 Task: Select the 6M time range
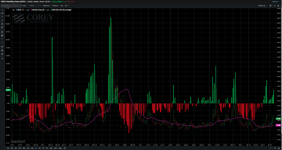coord(28,148)
